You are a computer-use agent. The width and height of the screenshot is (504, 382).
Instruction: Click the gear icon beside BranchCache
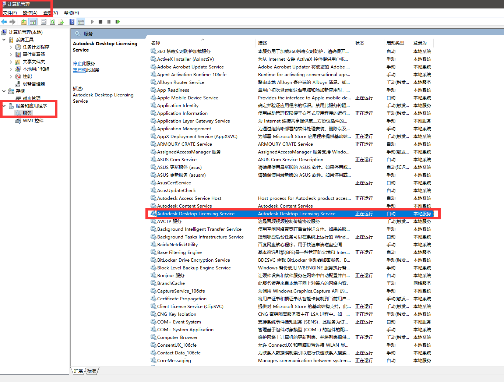click(154, 283)
